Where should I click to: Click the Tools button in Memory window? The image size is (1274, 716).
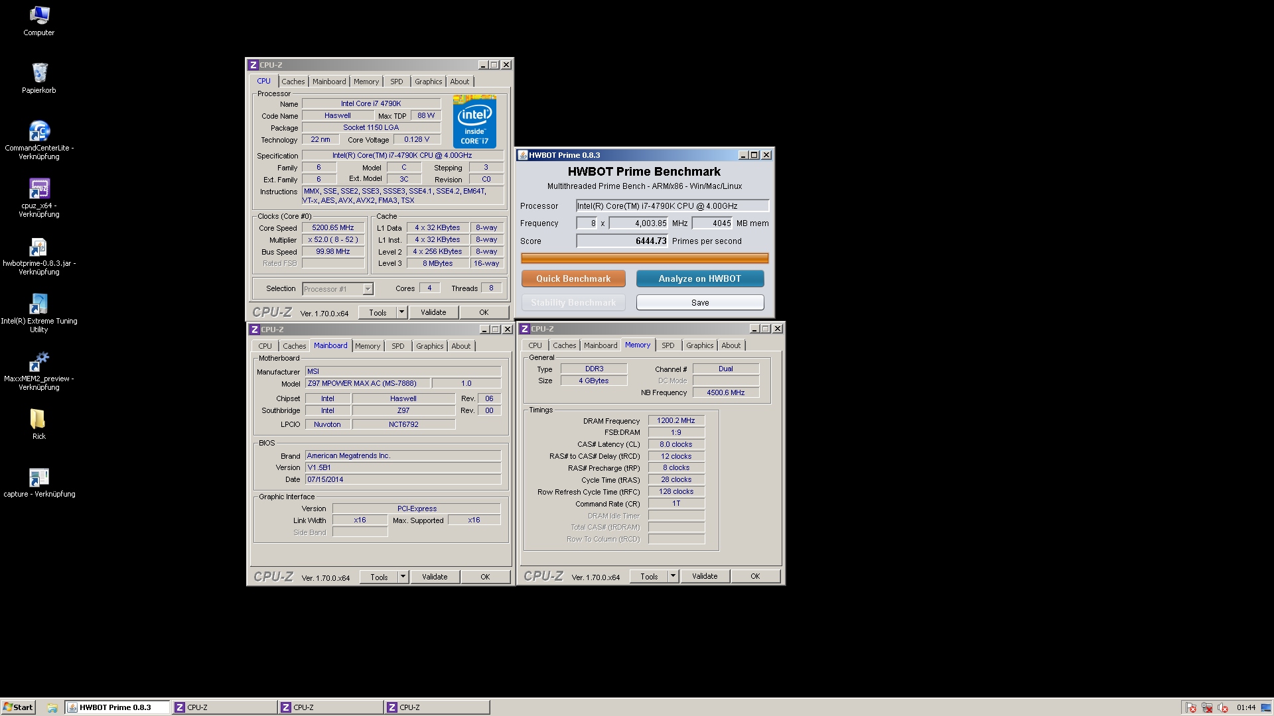coord(649,576)
